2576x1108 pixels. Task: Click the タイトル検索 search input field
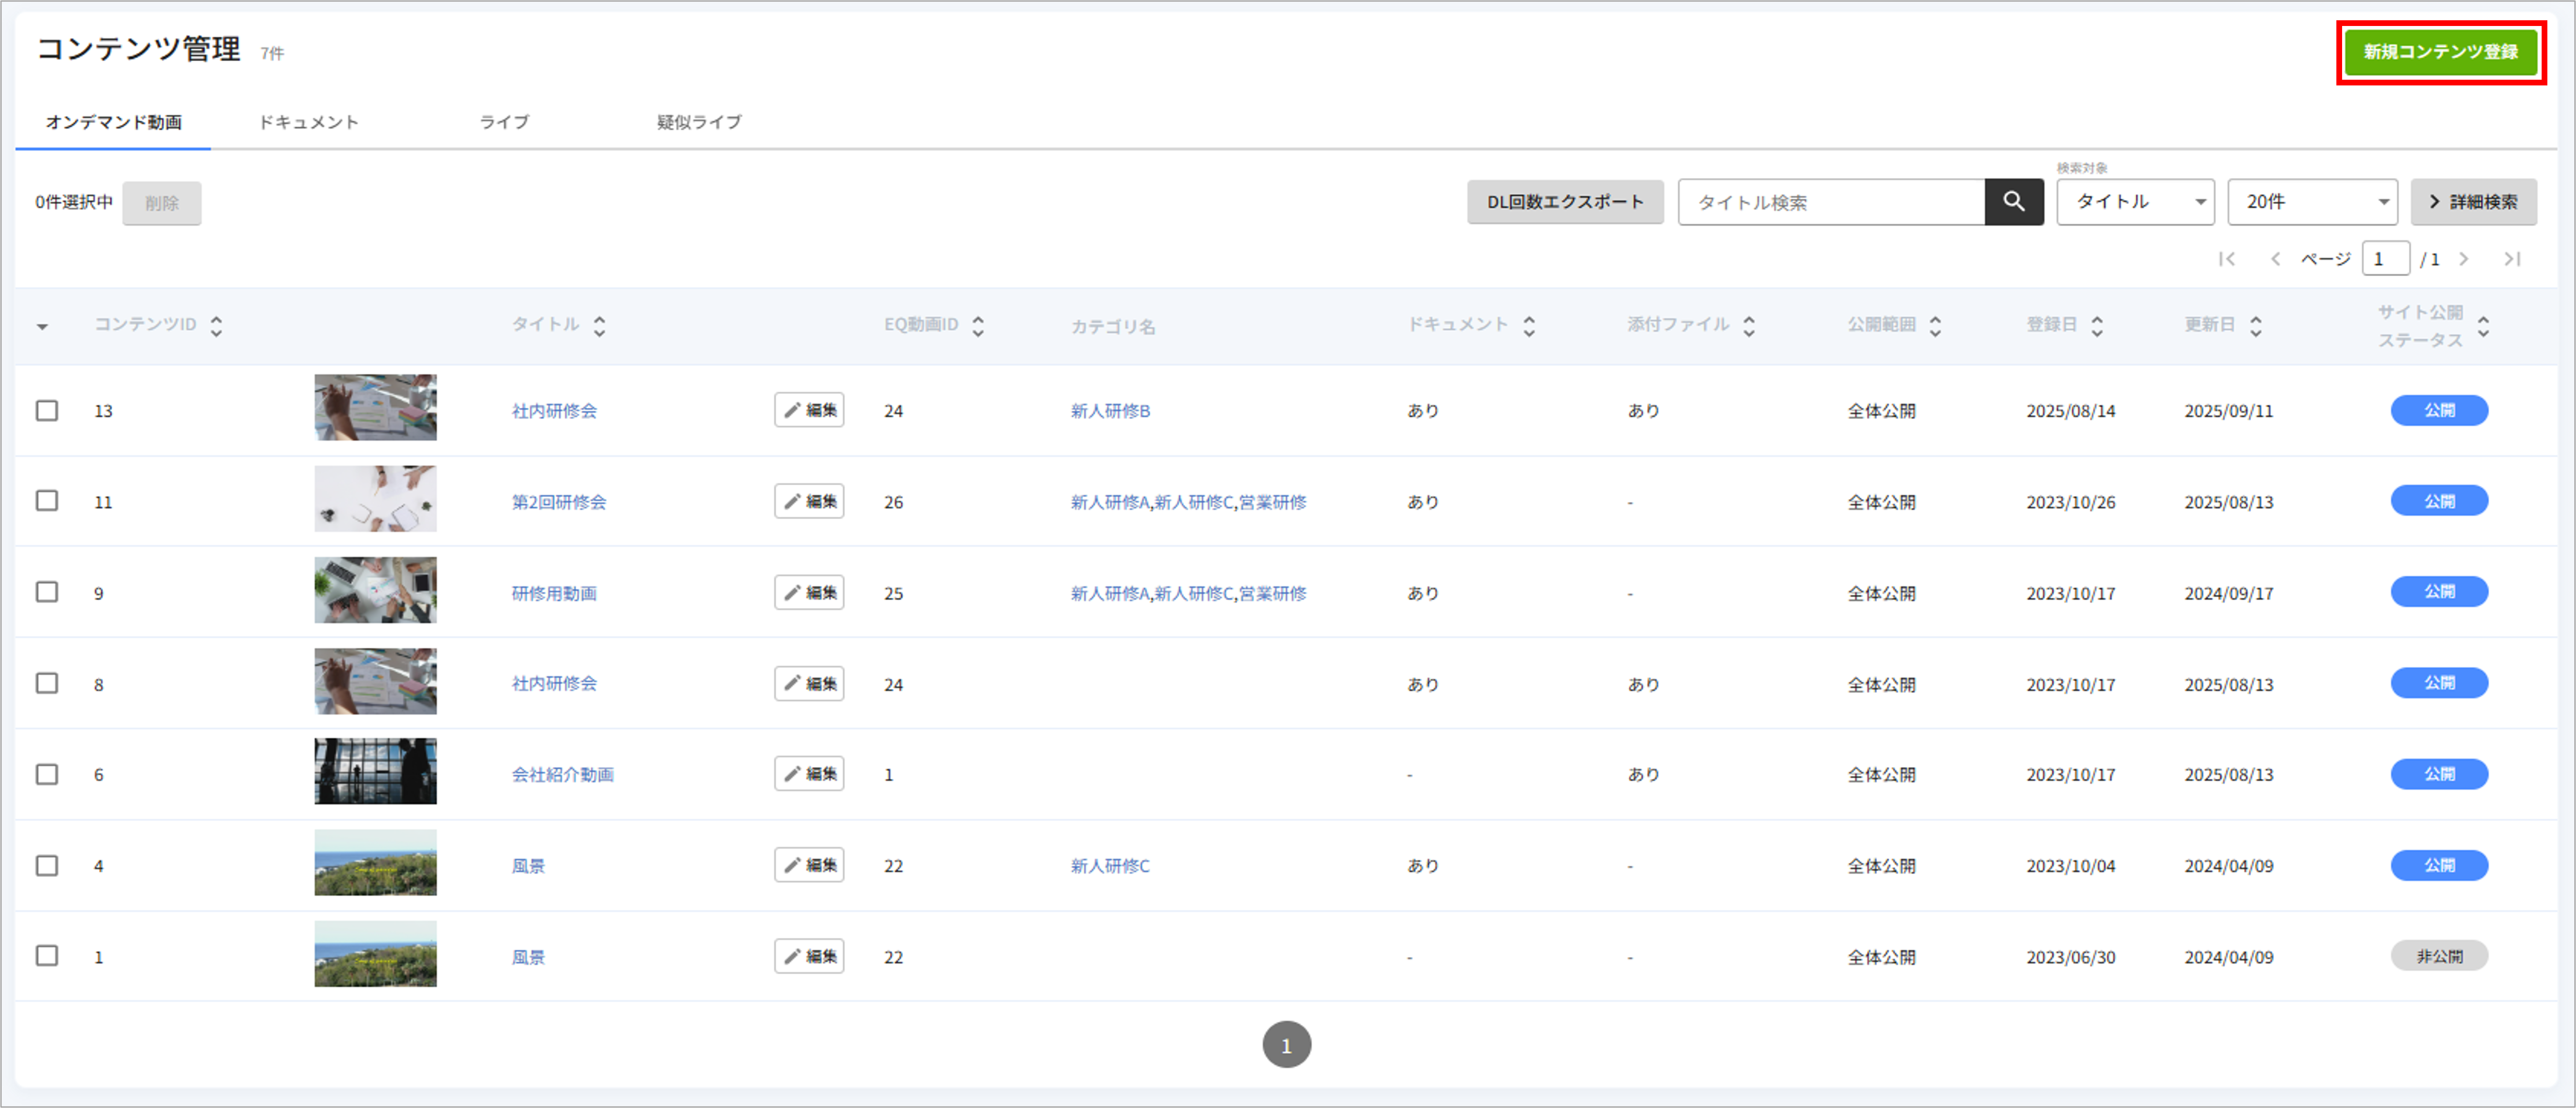(x=1831, y=202)
